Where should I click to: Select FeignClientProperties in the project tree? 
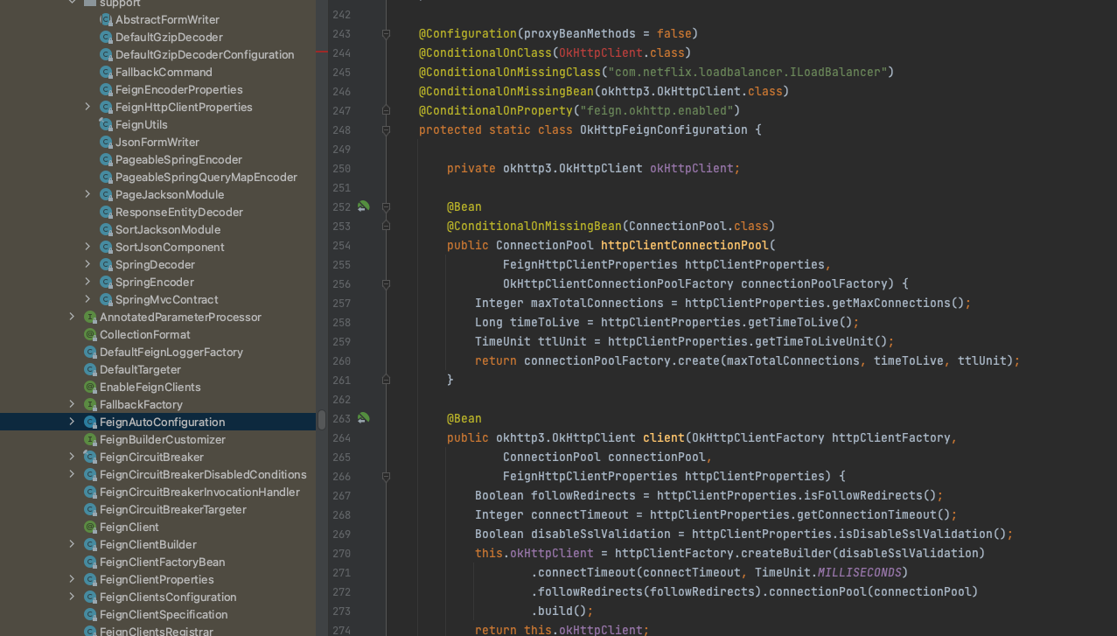157,579
